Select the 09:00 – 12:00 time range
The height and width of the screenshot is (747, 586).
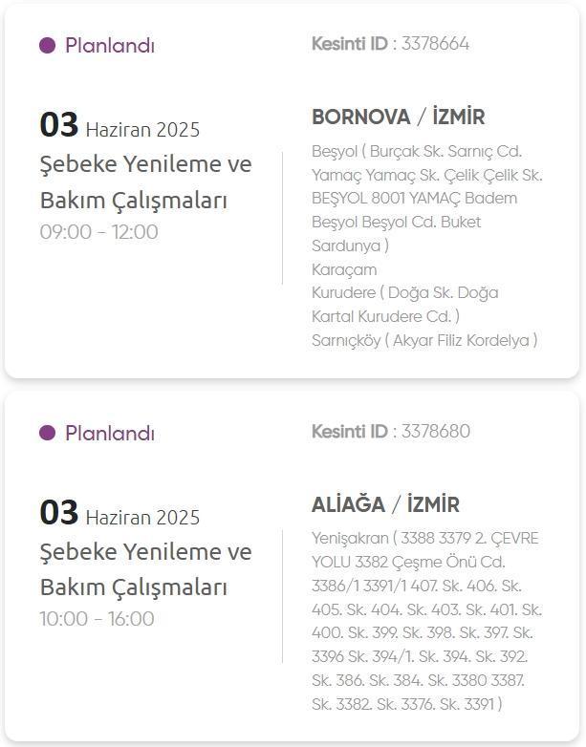pyautogui.click(x=98, y=232)
